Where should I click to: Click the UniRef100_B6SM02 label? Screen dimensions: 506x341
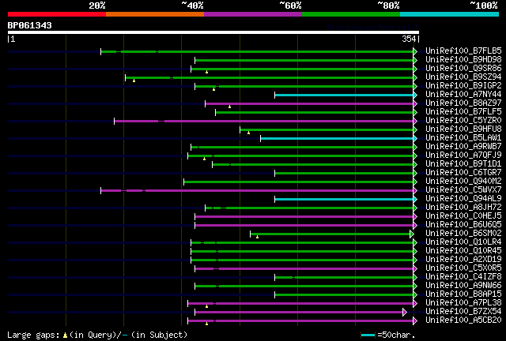point(463,234)
